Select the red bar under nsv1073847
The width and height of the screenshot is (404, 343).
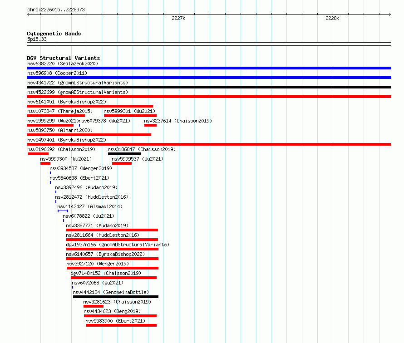point(56,116)
